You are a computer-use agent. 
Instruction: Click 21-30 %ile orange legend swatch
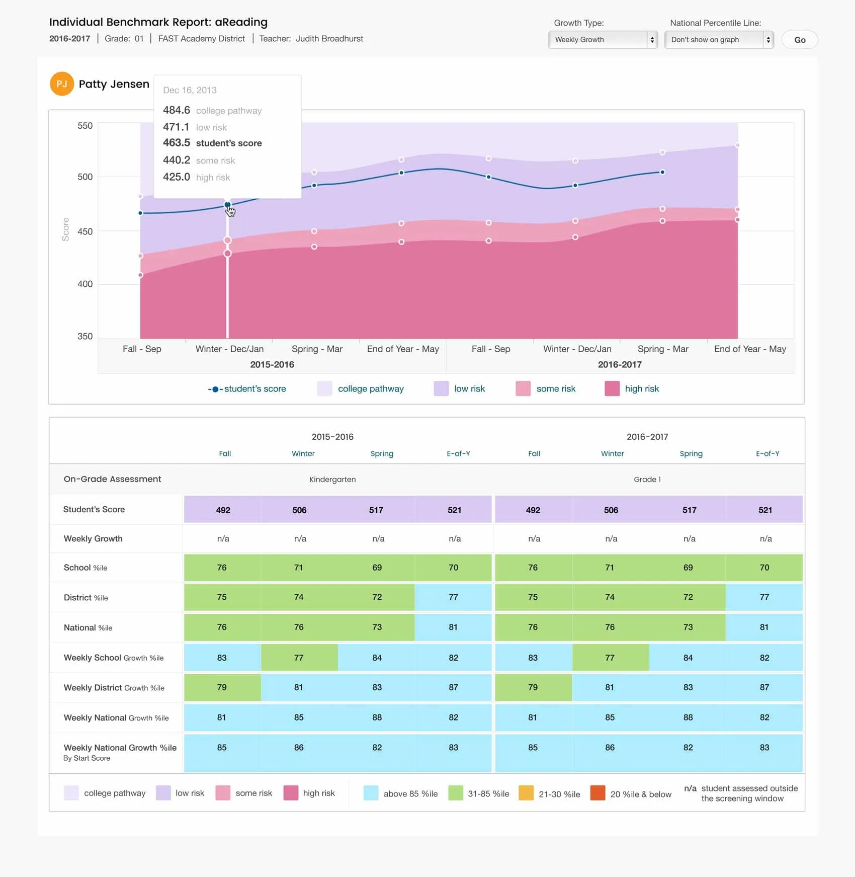click(x=526, y=793)
